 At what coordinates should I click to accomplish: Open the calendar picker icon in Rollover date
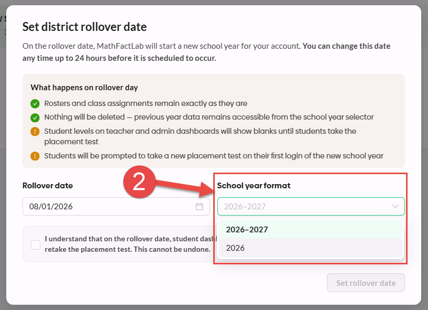199,206
